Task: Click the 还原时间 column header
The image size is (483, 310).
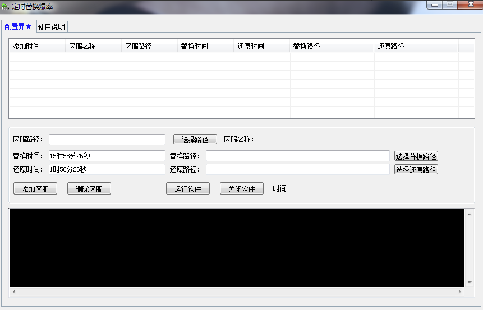Action: pyautogui.click(x=262, y=46)
